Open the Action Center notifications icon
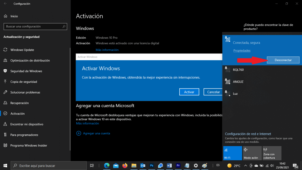 click(x=296, y=166)
